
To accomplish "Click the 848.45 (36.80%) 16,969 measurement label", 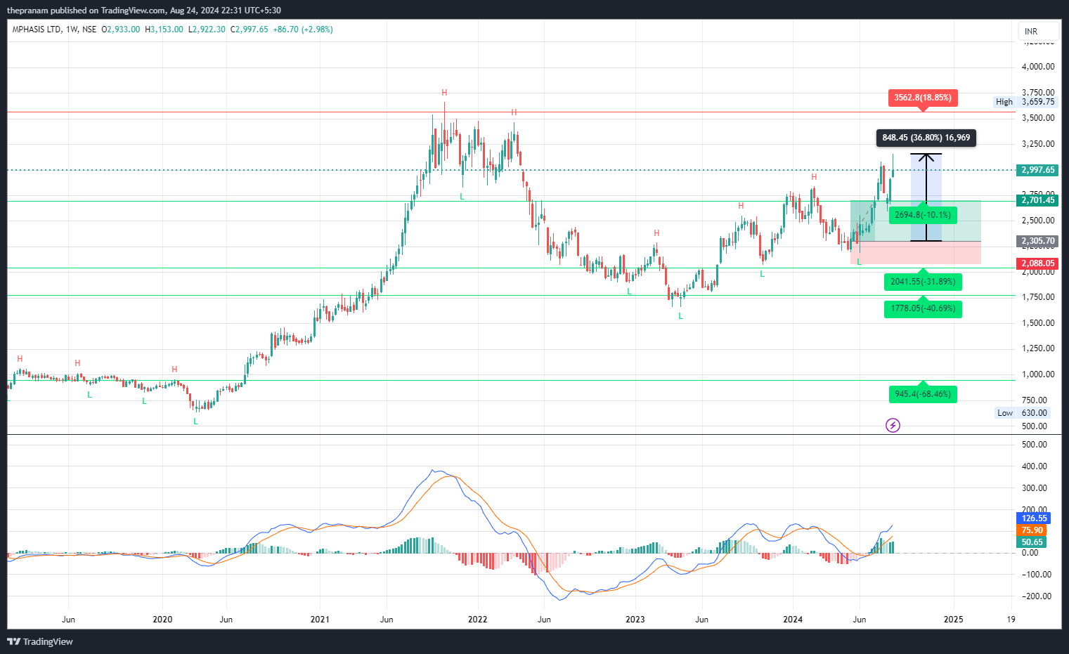I will [x=926, y=138].
